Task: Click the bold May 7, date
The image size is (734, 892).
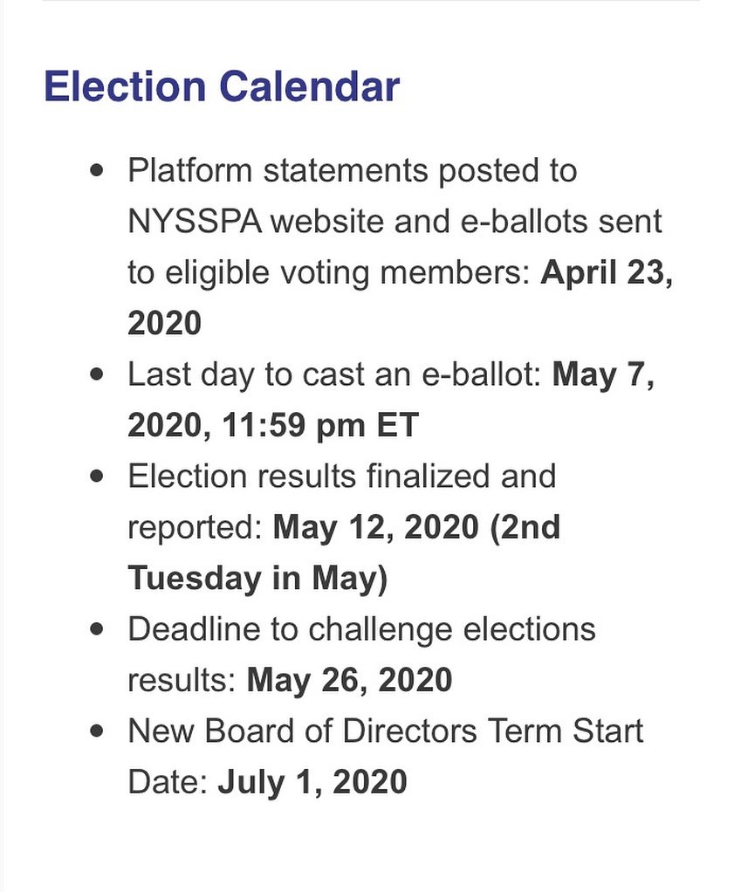Action: coord(603,374)
